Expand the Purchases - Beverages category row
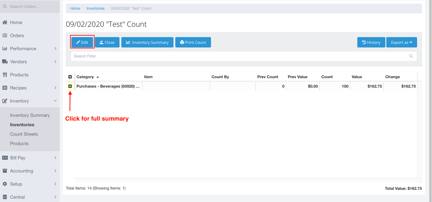This screenshot has height=202, width=432. (70, 86)
